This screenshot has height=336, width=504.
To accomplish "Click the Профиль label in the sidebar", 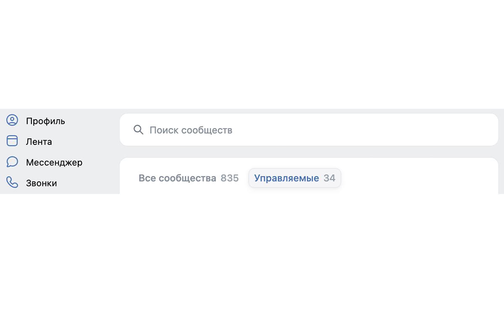I will [x=45, y=121].
